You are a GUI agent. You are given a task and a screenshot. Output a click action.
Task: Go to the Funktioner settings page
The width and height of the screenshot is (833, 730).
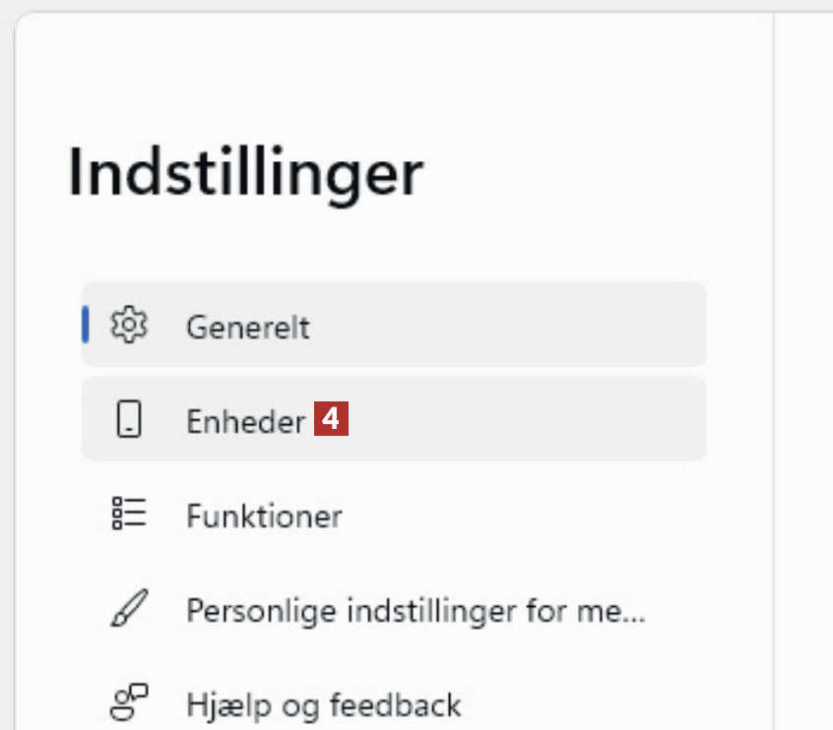pos(264,517)
